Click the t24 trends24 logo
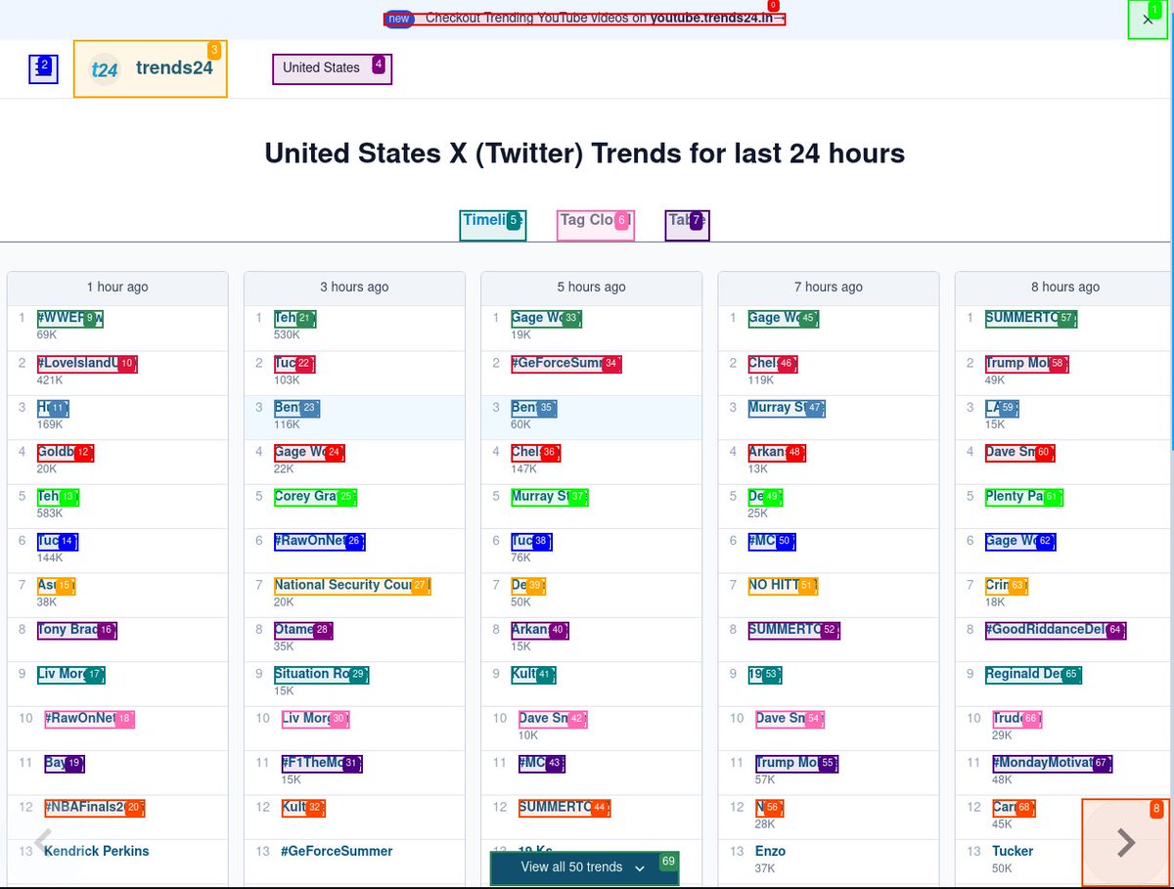Screen dimensions: 1174x889 (x=151, y=68)
